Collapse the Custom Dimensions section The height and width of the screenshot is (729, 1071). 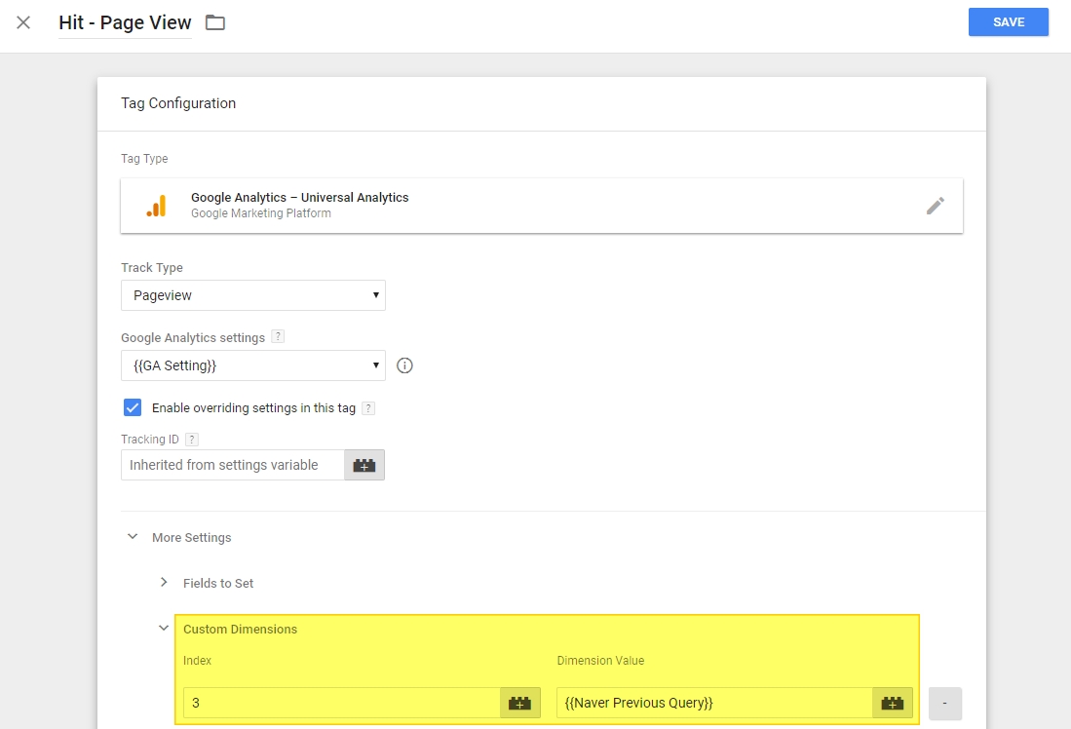tap(164, 628)
